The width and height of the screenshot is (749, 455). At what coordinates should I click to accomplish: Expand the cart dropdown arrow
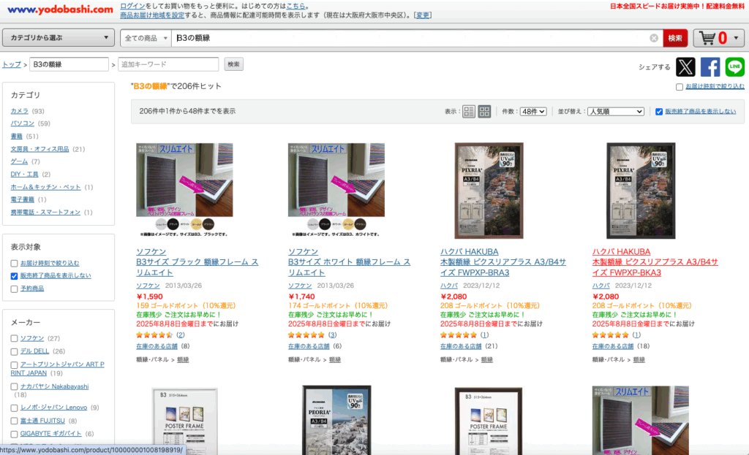(x=736, y=38)
